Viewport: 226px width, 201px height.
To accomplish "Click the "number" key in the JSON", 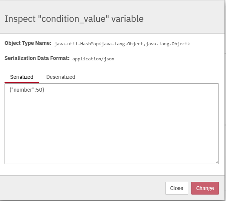I will (23, 90).
